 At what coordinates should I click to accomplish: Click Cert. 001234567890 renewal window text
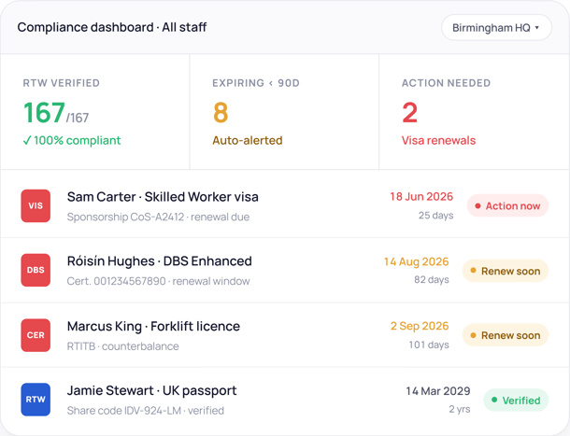coord(159,281)
